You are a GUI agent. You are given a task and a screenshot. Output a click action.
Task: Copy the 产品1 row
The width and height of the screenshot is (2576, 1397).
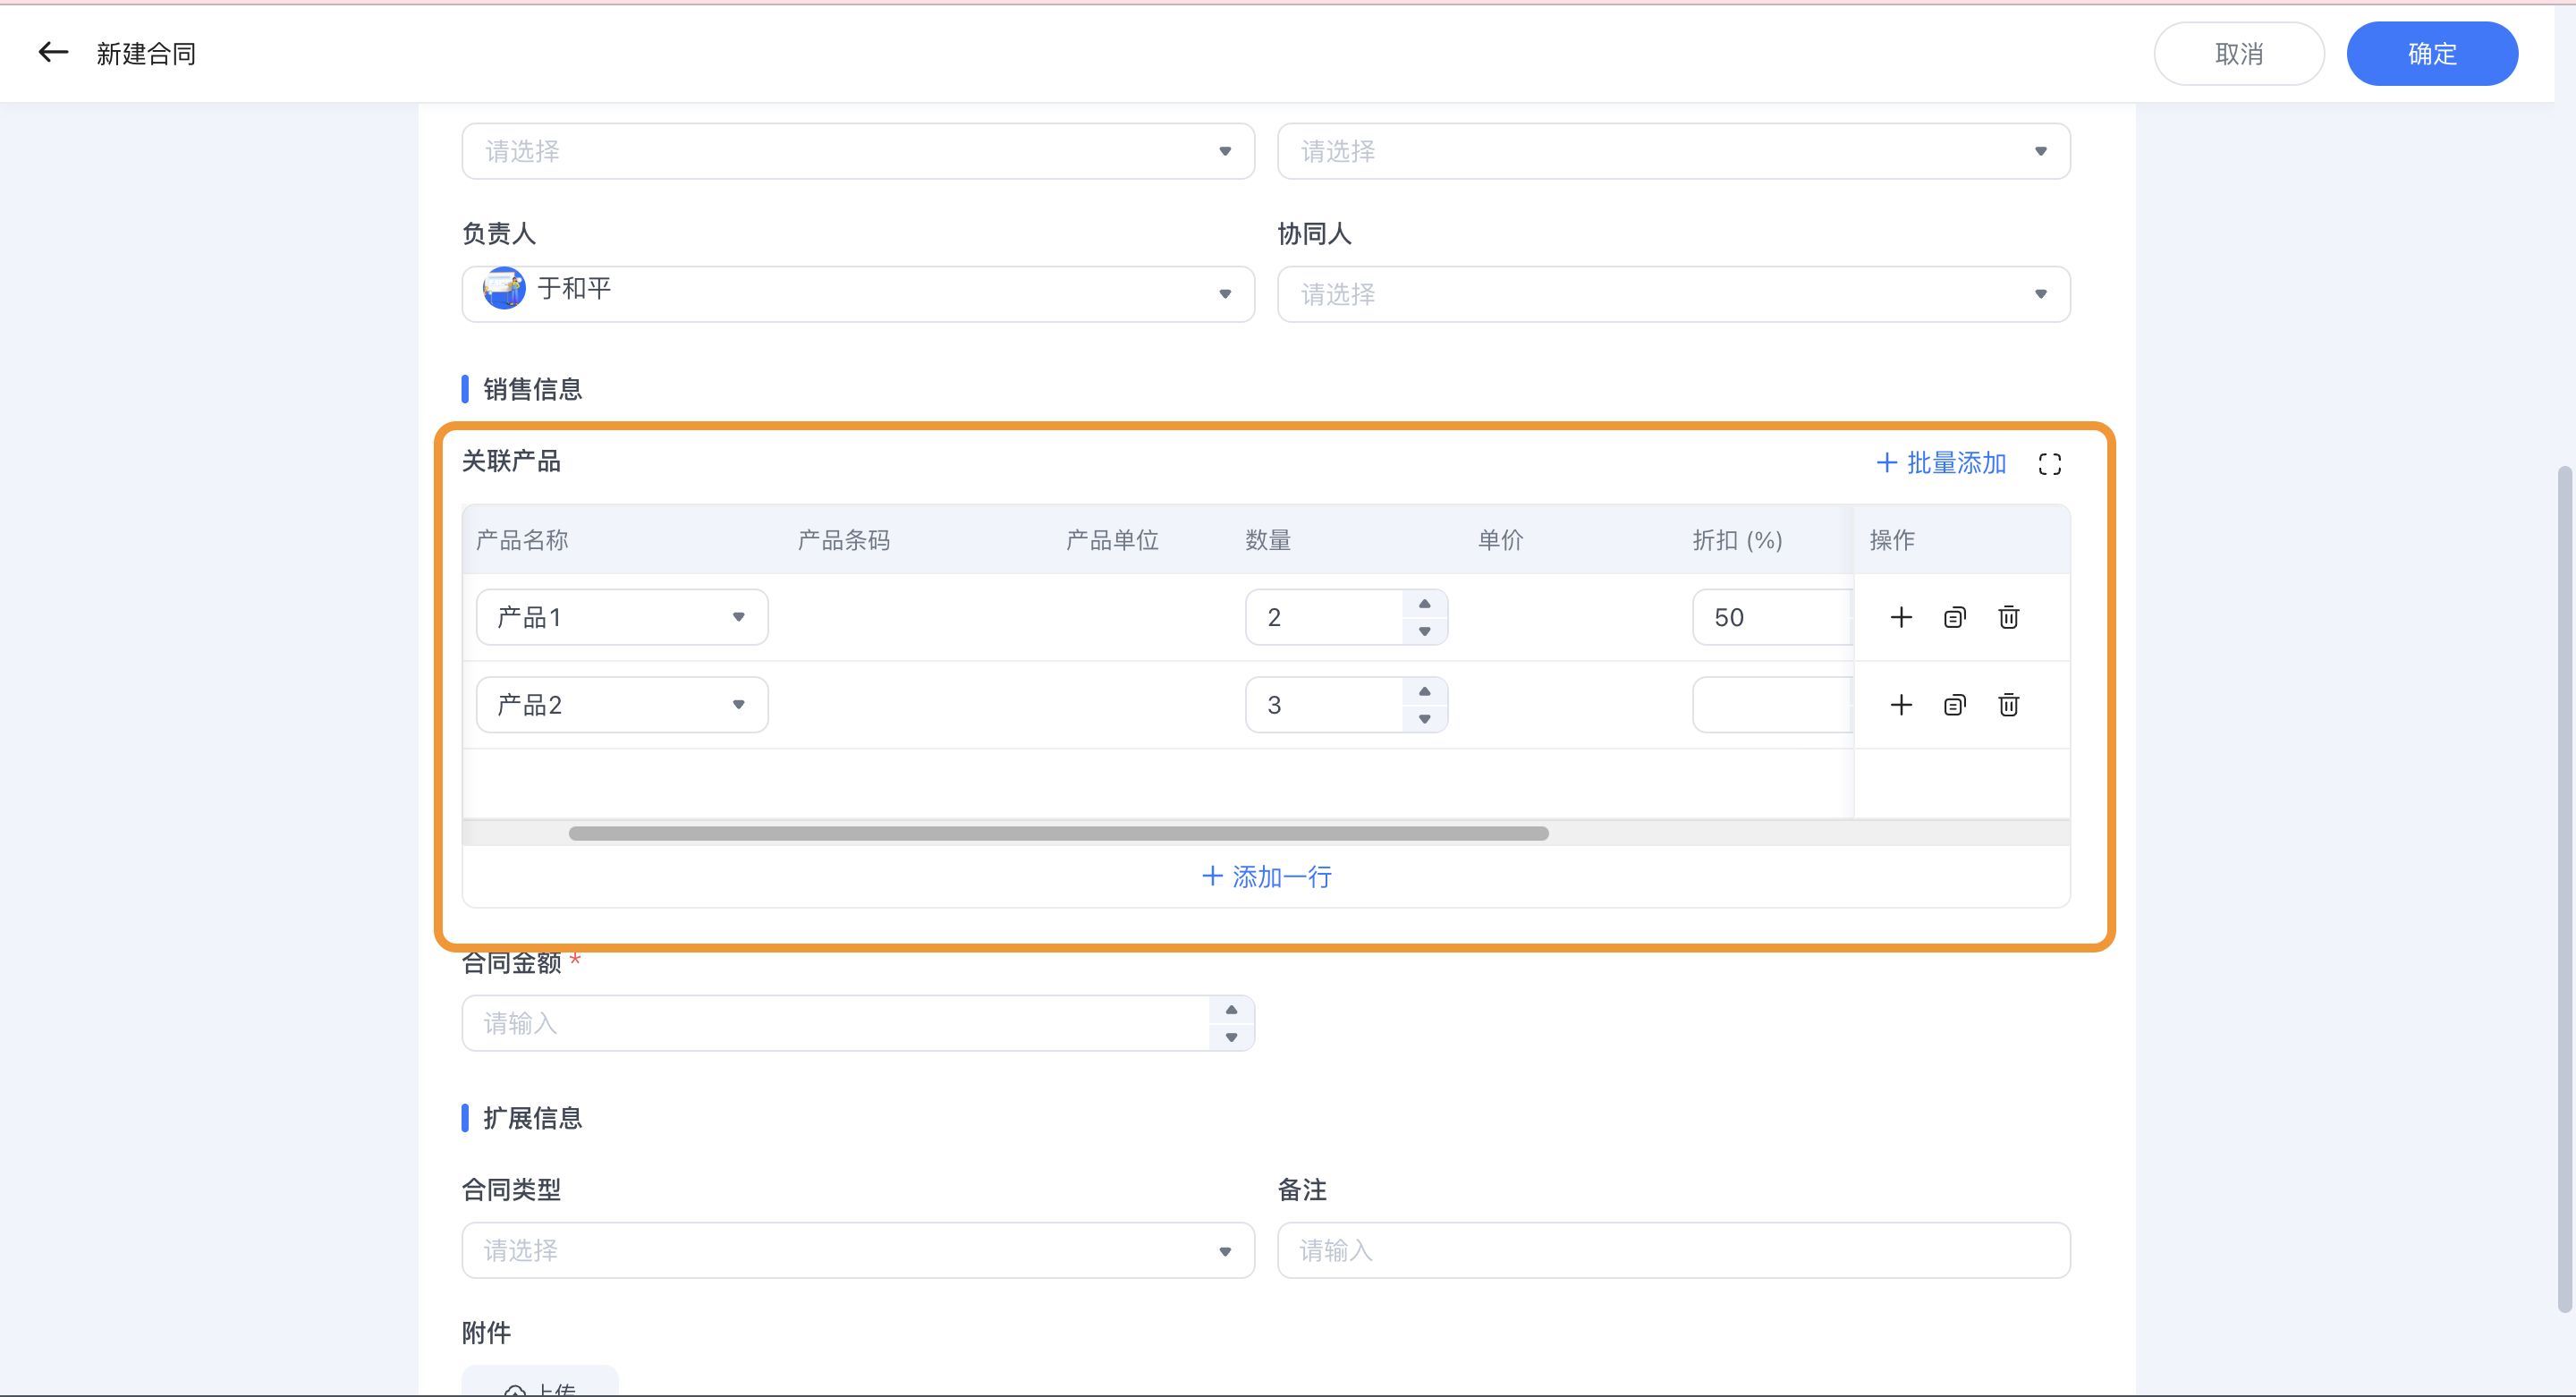(x=1955, y=617)
